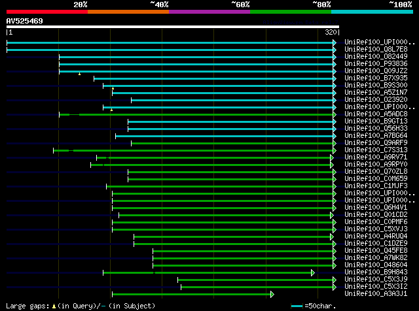This screenshot has width=419, height=311.
Task: Select the UniRef100_Q9ARF9 label
Action: coord(376,143)
